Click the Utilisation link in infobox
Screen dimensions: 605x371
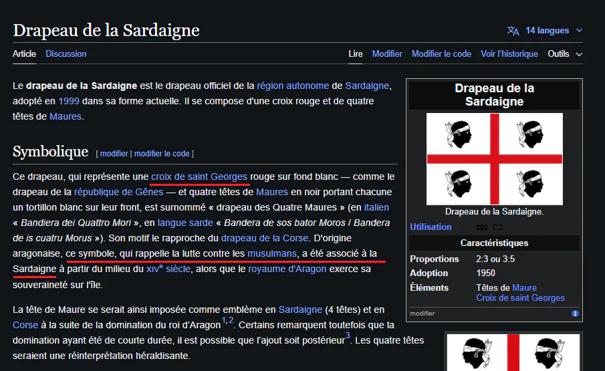(x=431, y=227)
